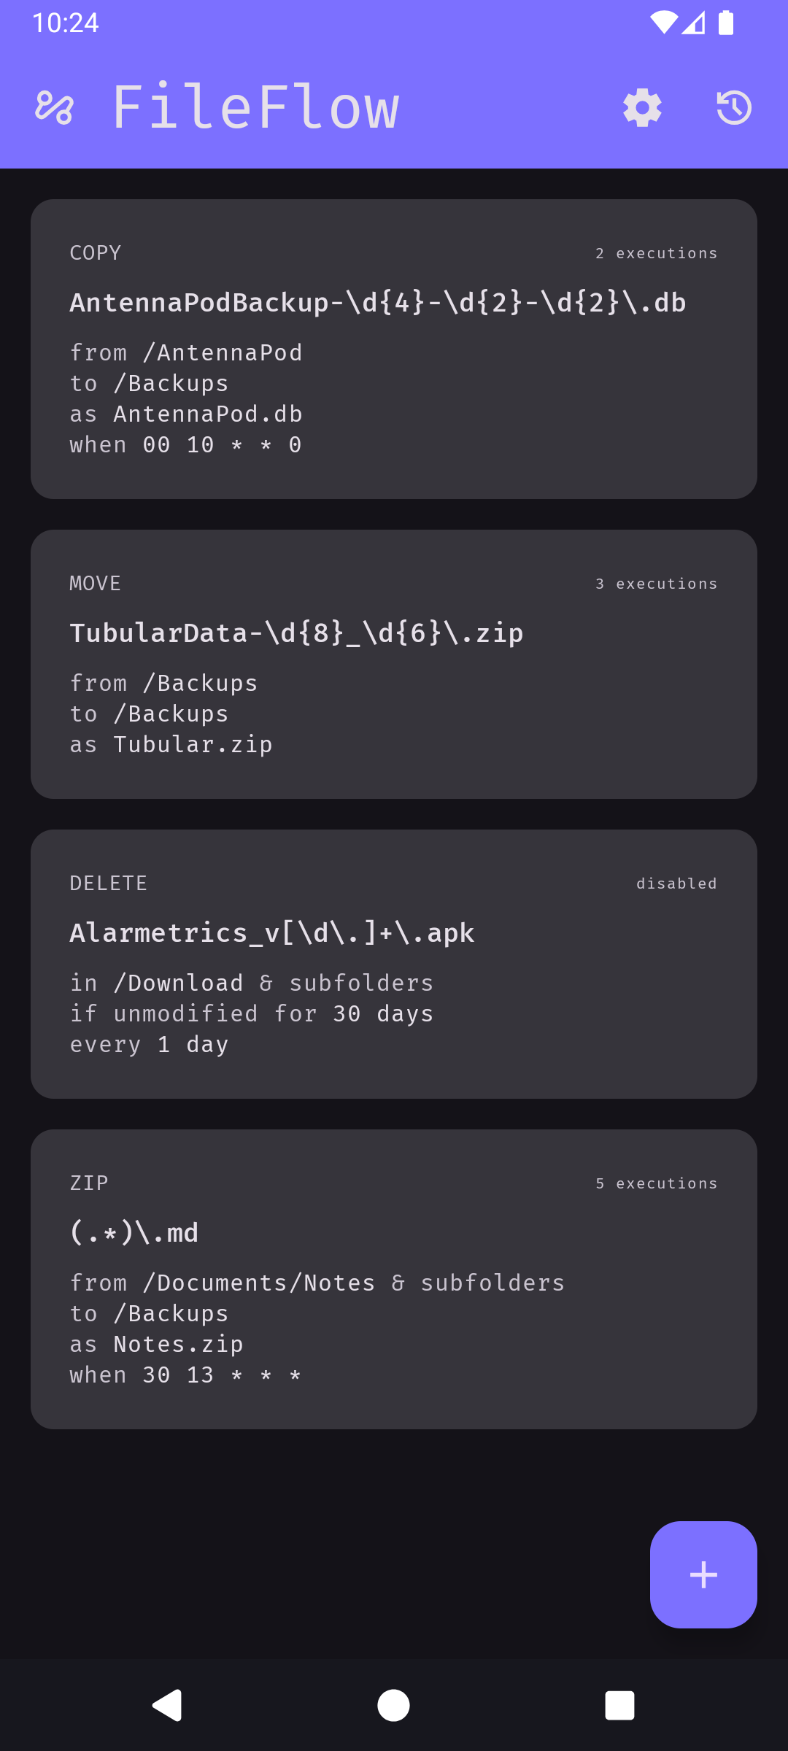Open recent apps square button
Screen dimensions: 788x1751
pyautogui.click(x=619, y=1705)
